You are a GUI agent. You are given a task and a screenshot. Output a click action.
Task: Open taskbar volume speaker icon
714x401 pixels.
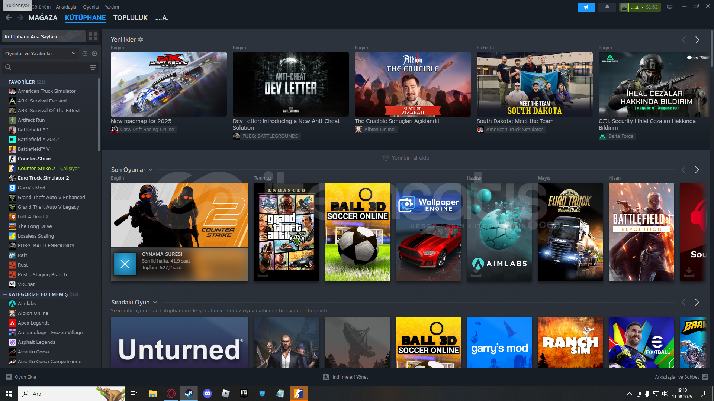tap(665, 394)
